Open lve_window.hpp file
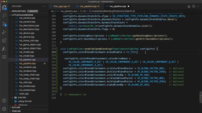Screen dimensions: 202x113 (x=27, y=90)
